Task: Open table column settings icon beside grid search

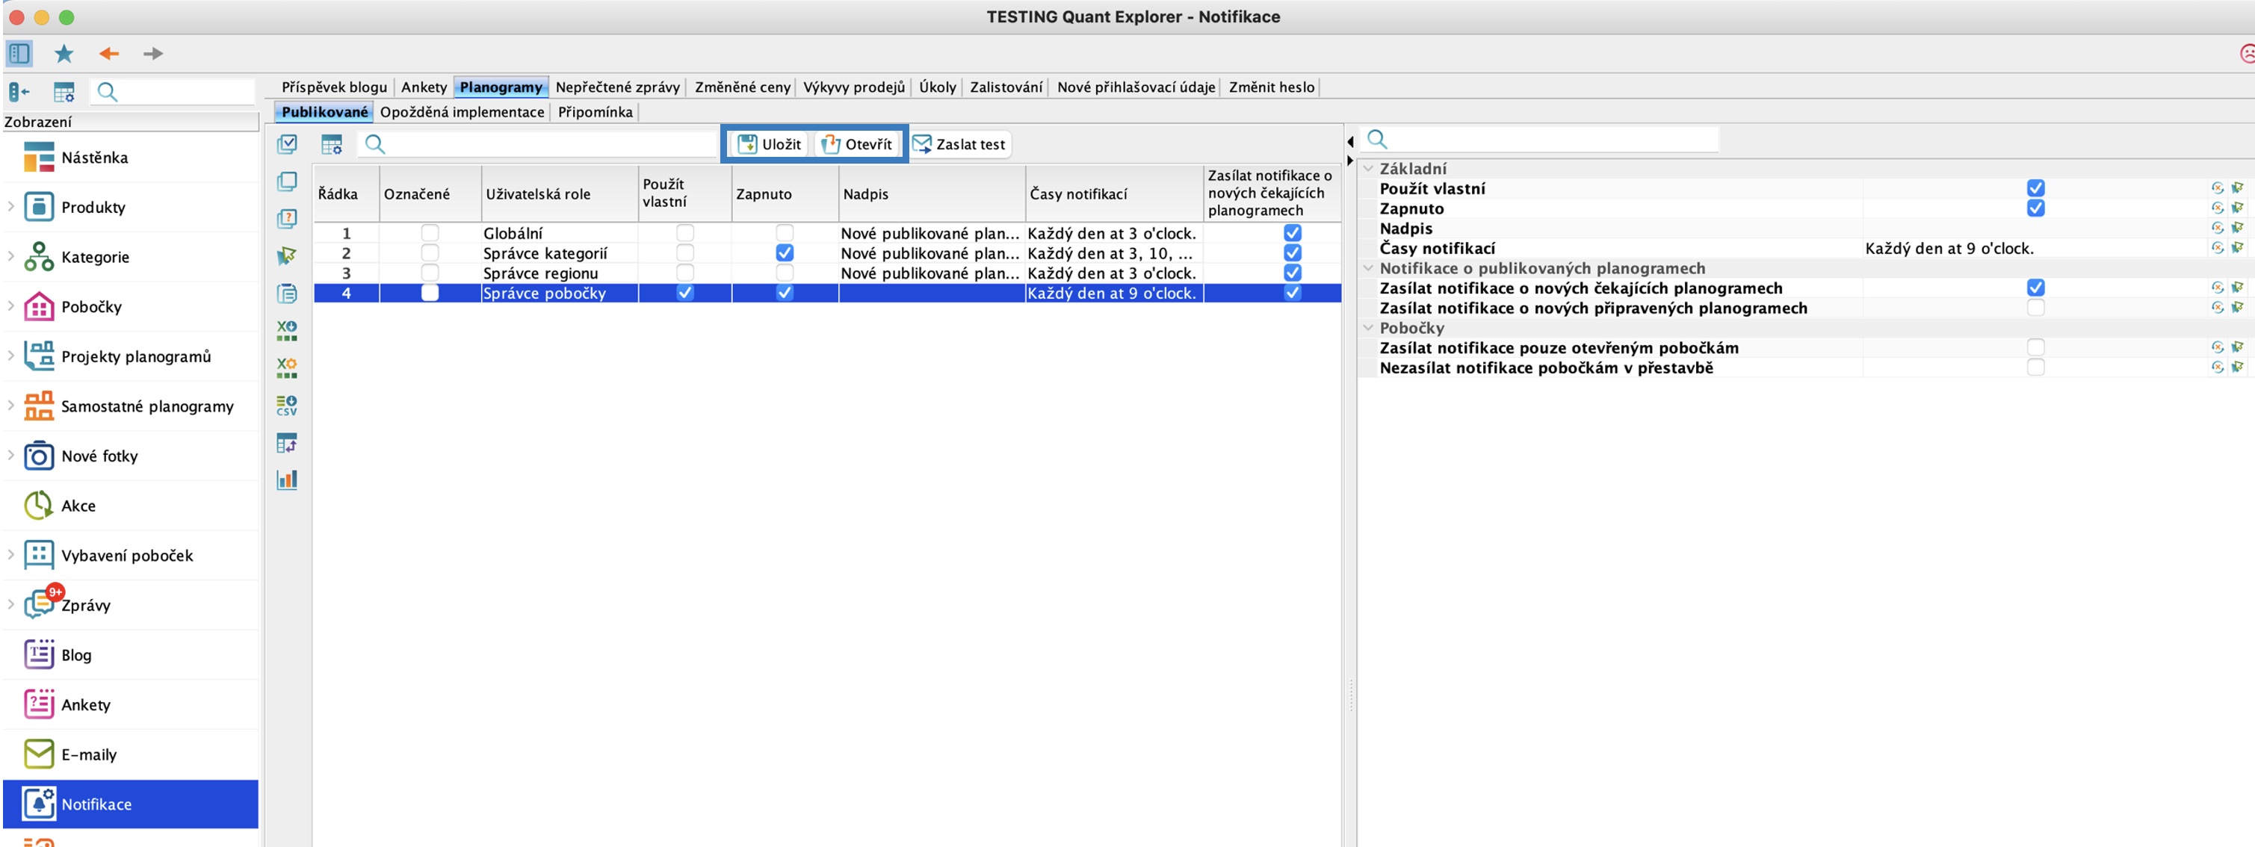Action: 332,144
